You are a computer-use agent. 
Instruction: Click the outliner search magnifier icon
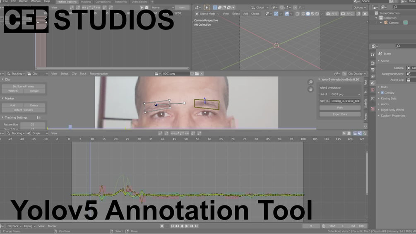[395, 7]
